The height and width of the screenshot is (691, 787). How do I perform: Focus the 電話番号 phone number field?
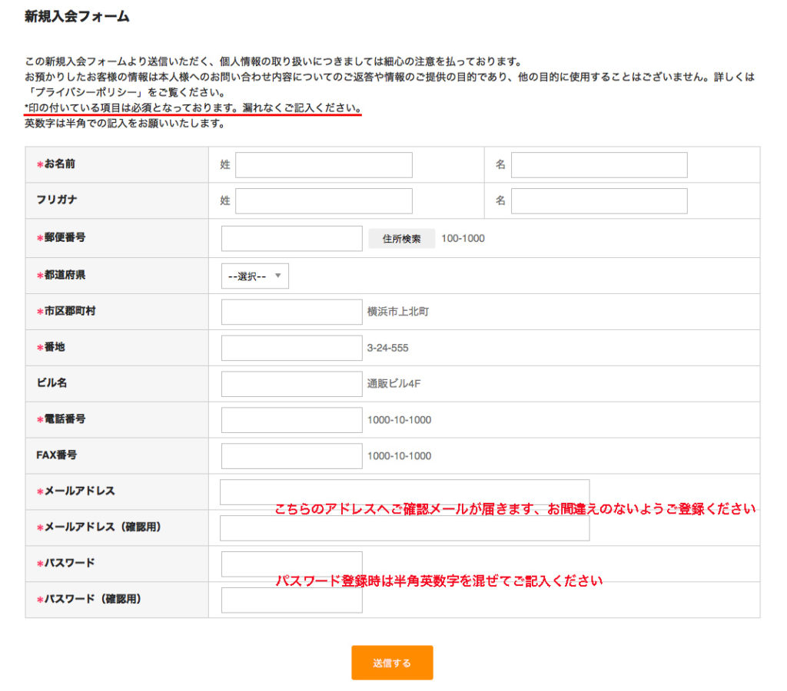(x=291, y=420)
